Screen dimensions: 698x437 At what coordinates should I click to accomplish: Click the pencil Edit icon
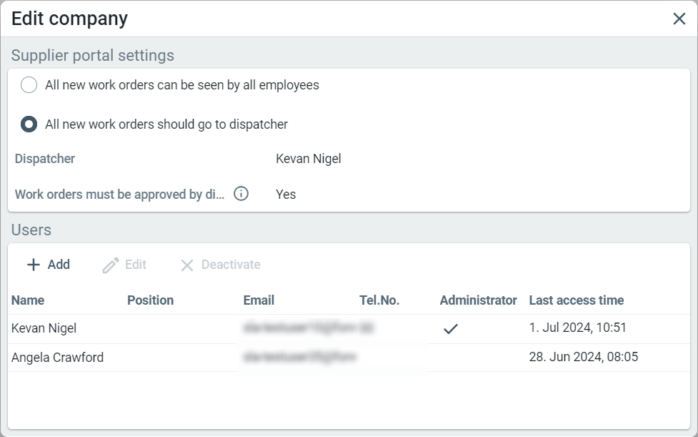(x=110, y=265)
